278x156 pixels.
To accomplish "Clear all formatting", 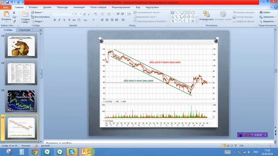I will click(96, 14).
